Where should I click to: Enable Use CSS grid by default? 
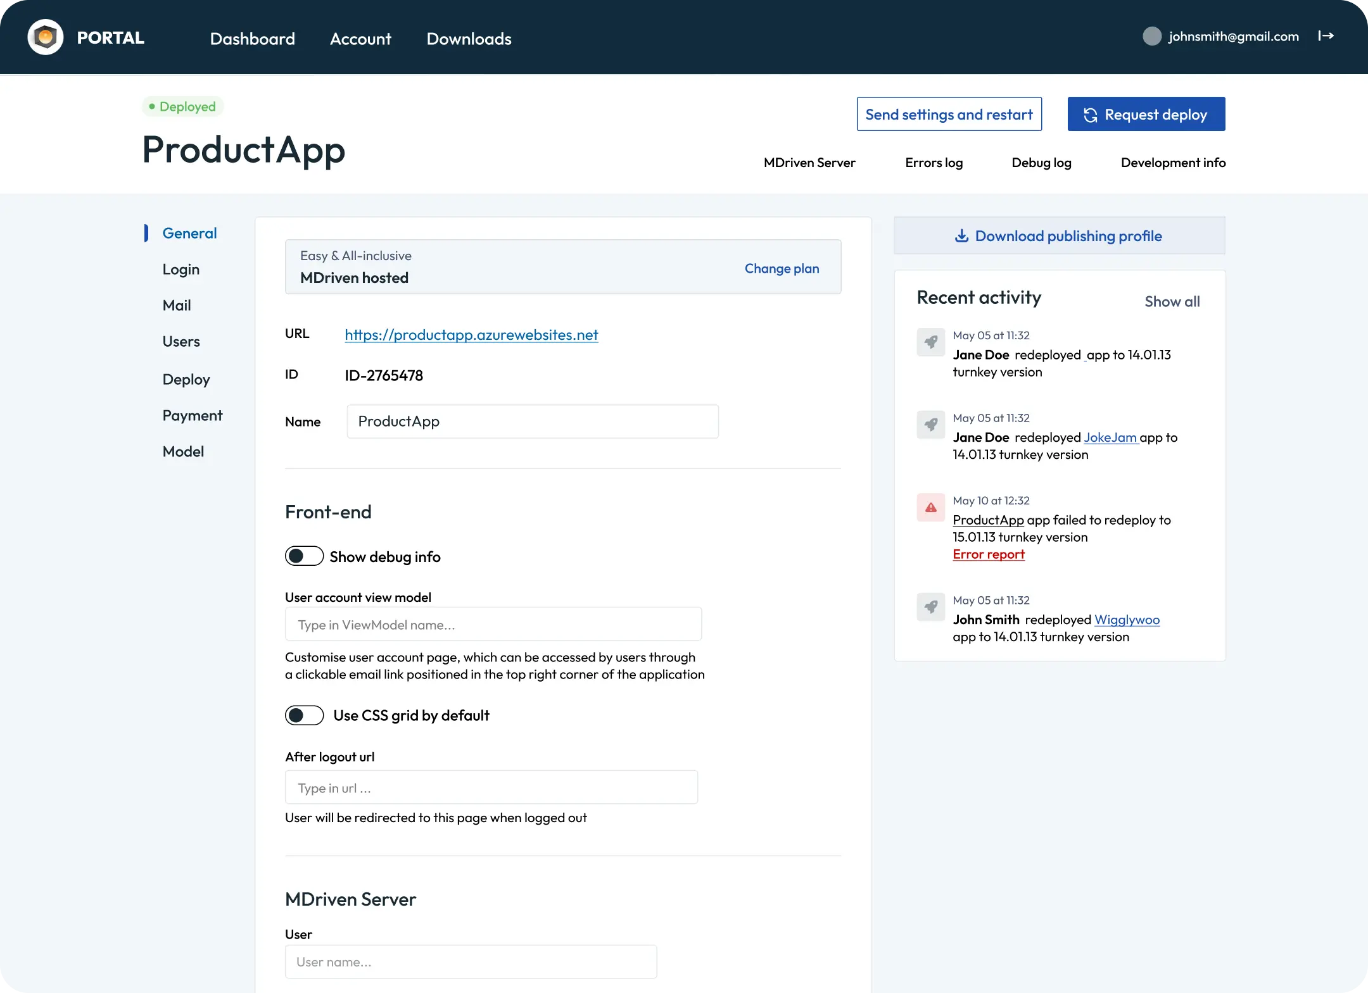point(304,715)
